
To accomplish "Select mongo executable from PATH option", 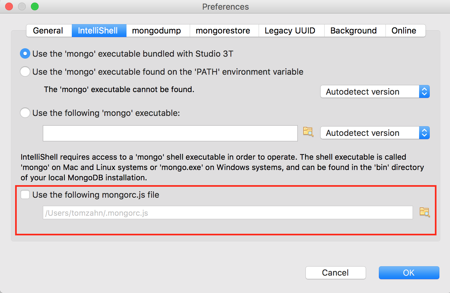I will coord(25,71).
